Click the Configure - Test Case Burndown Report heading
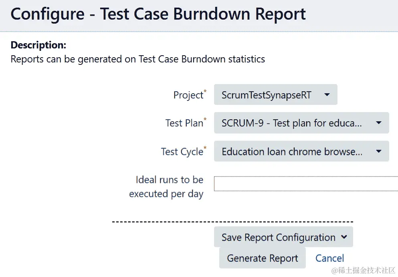Screen dimensions: 398x277 (158, 14)
